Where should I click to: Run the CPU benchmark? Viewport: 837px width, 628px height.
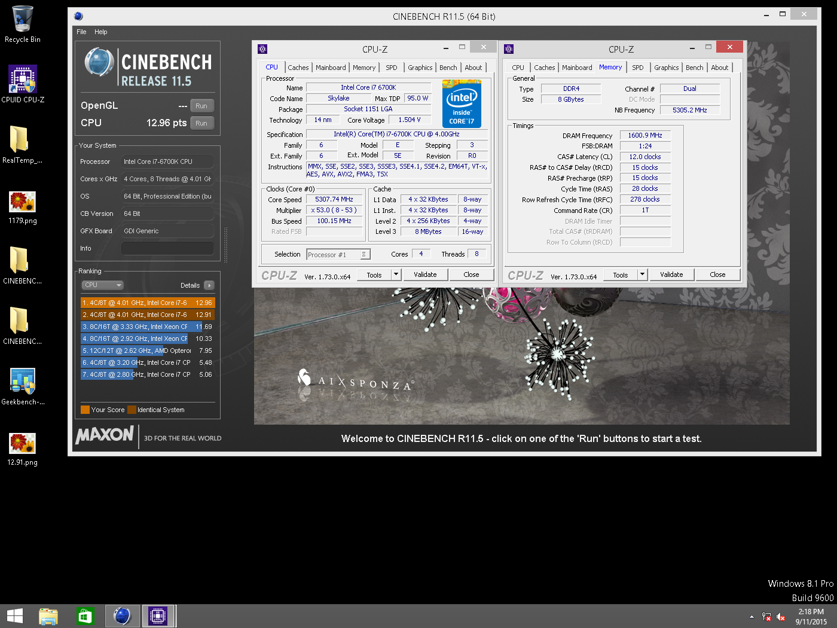201,123
